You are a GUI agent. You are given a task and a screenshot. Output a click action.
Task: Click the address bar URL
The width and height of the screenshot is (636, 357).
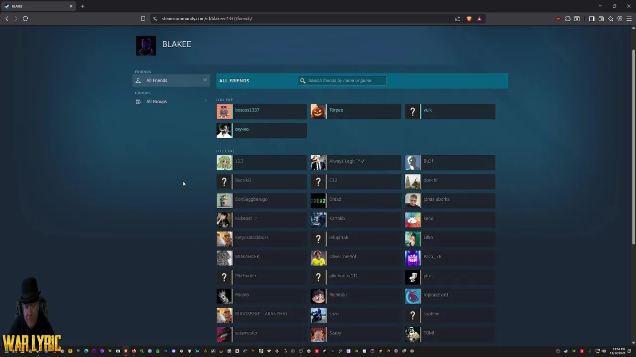point(207,18)
